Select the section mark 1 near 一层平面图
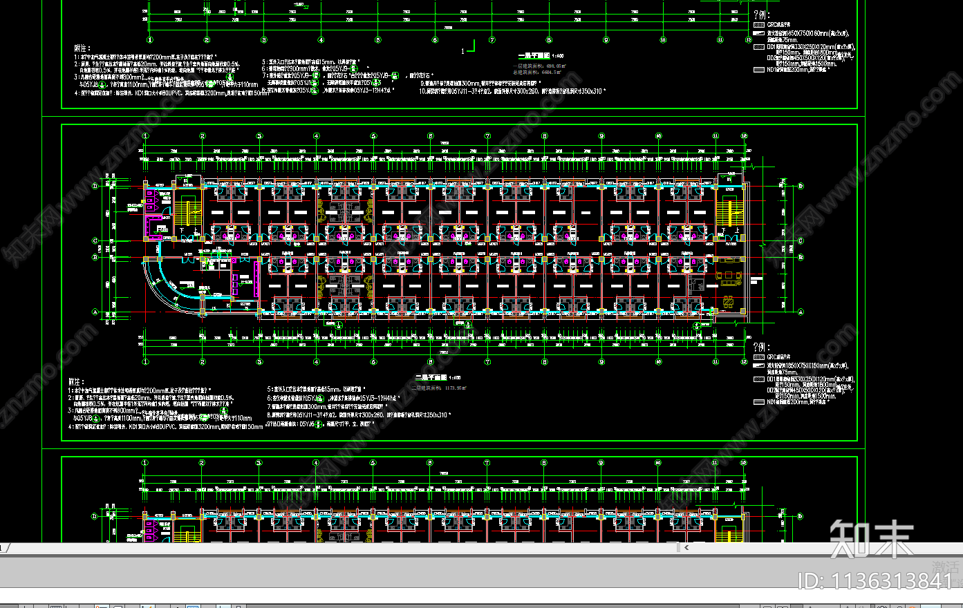This screenshot has height=608, width=963. (469, 48)
